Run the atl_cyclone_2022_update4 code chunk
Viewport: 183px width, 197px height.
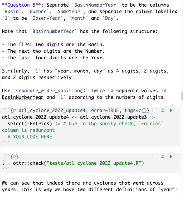pyautogui.click(x=171, y=111)
